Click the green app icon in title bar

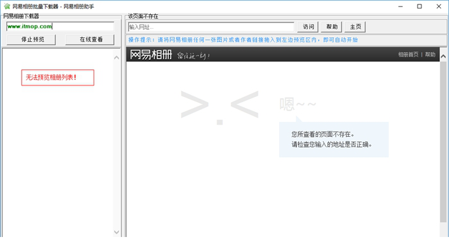click(x=7, y=6)
